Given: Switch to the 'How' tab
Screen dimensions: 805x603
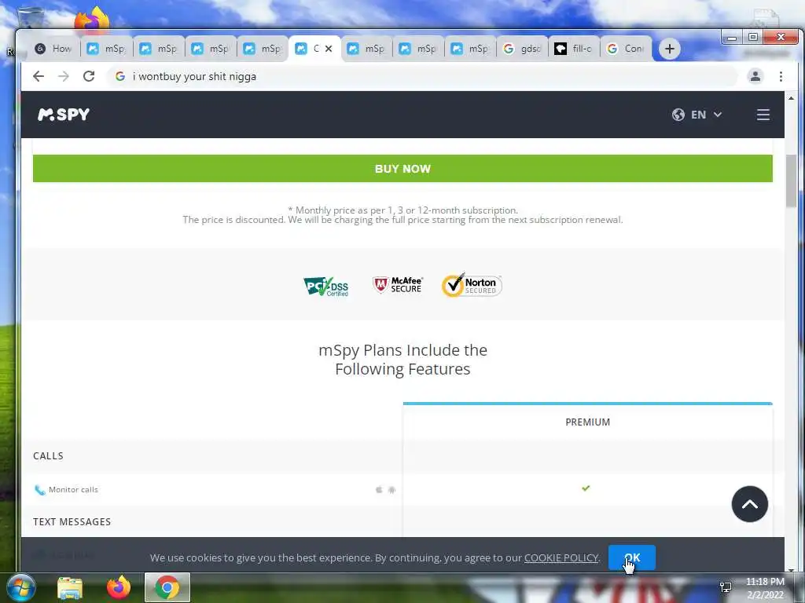Looking at the screenshot, I should point(54,49).
